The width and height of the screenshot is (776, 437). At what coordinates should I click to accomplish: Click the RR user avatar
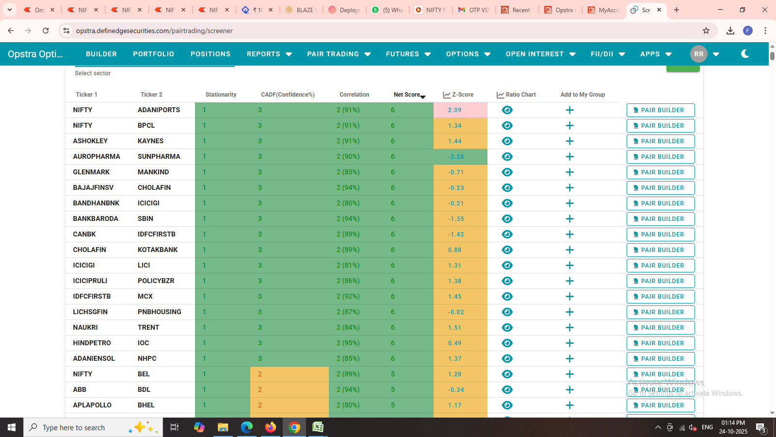pyautogui.click(x=698, y=54)
